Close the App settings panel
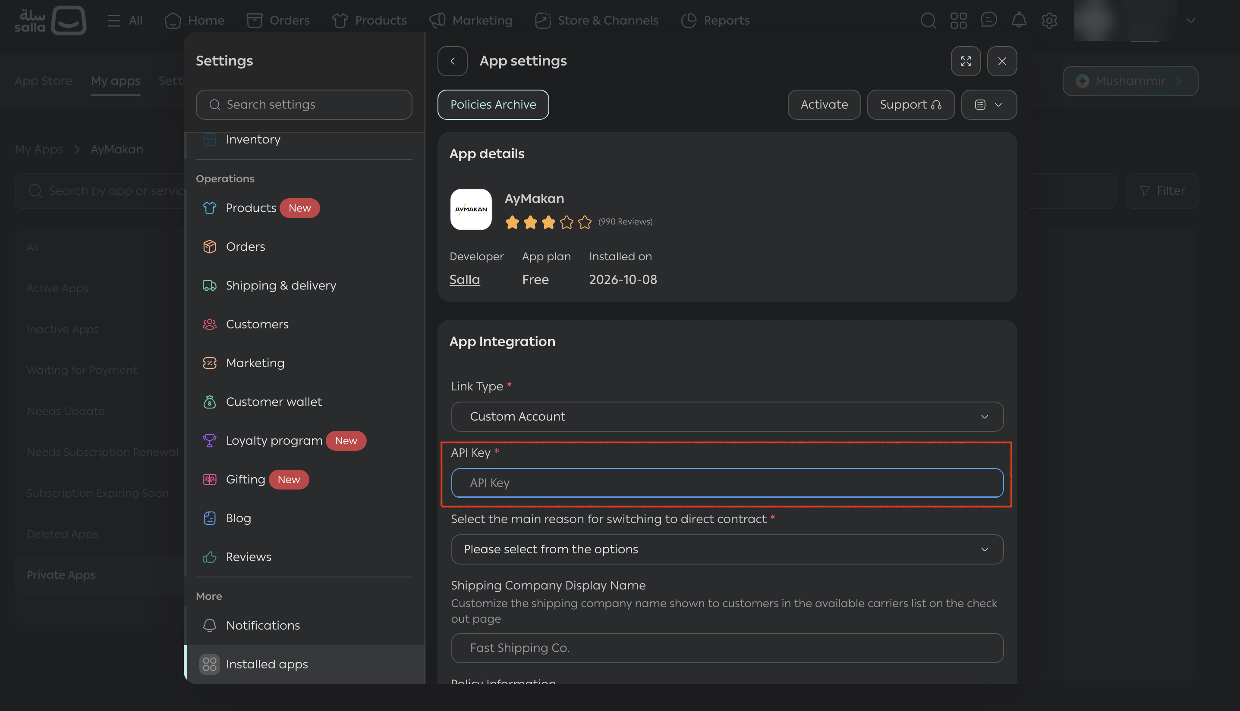 1002,61
